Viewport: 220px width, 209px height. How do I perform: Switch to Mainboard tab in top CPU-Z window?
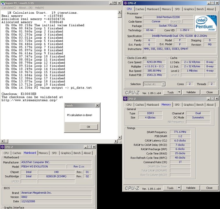153,9
